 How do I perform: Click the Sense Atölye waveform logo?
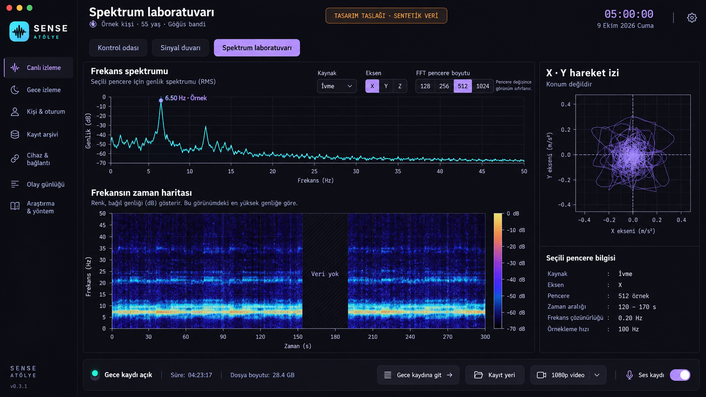[x=19, y=32]
